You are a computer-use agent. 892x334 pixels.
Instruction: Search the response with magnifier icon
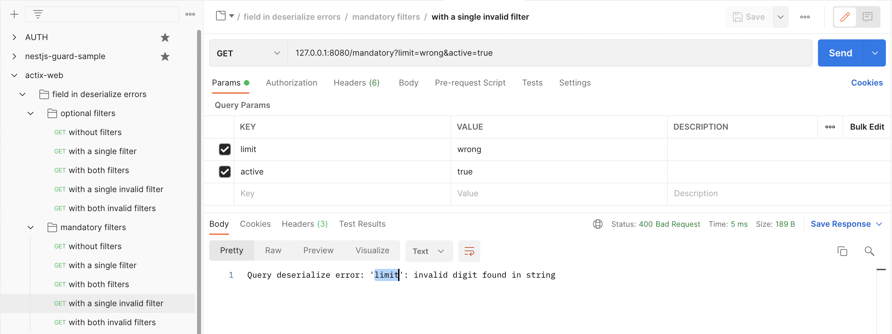869,251
